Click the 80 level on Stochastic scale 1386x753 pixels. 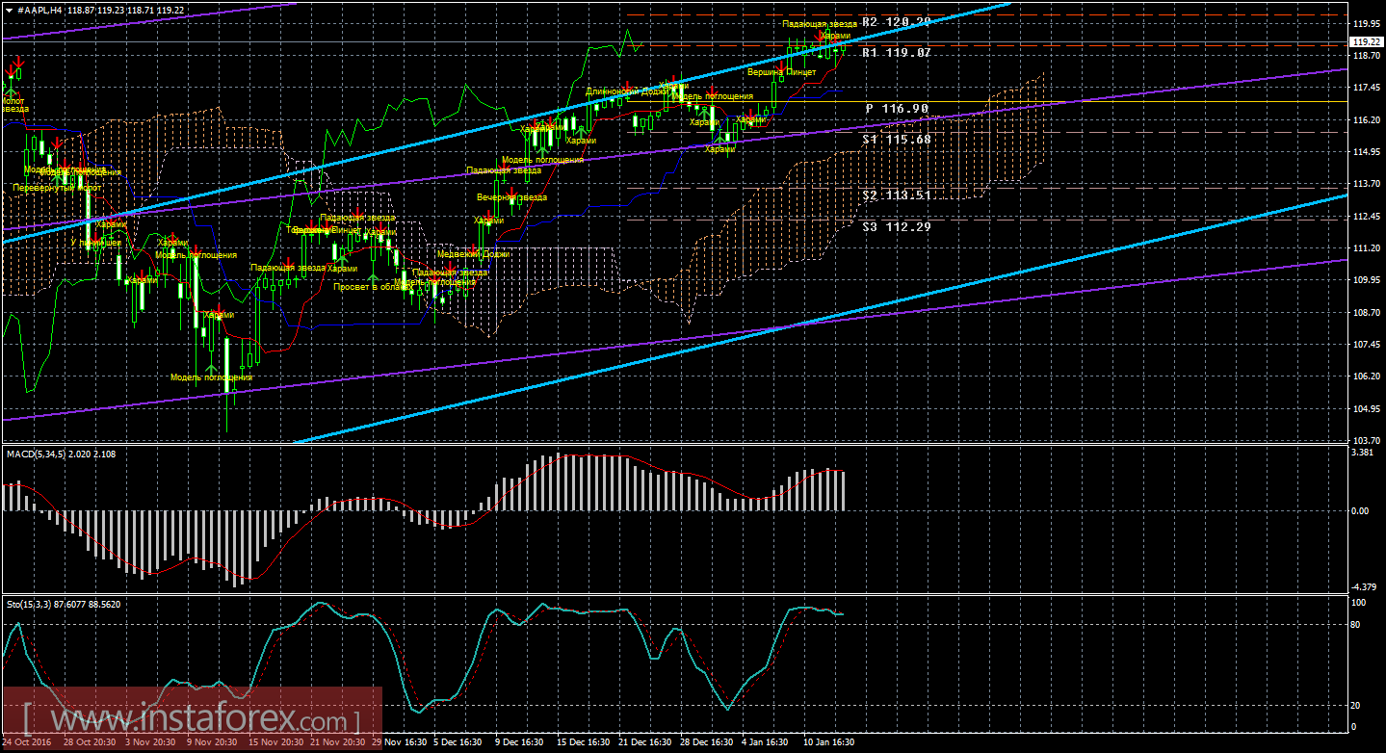coord(1356,625)
